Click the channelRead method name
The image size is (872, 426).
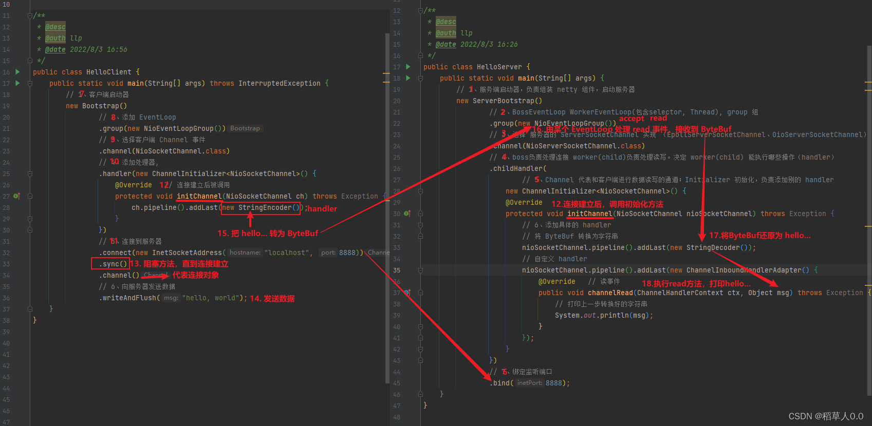pyautogui.click(x=610, y=293)
